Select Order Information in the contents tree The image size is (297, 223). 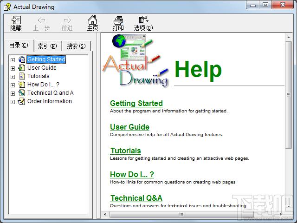pos(50,101)
